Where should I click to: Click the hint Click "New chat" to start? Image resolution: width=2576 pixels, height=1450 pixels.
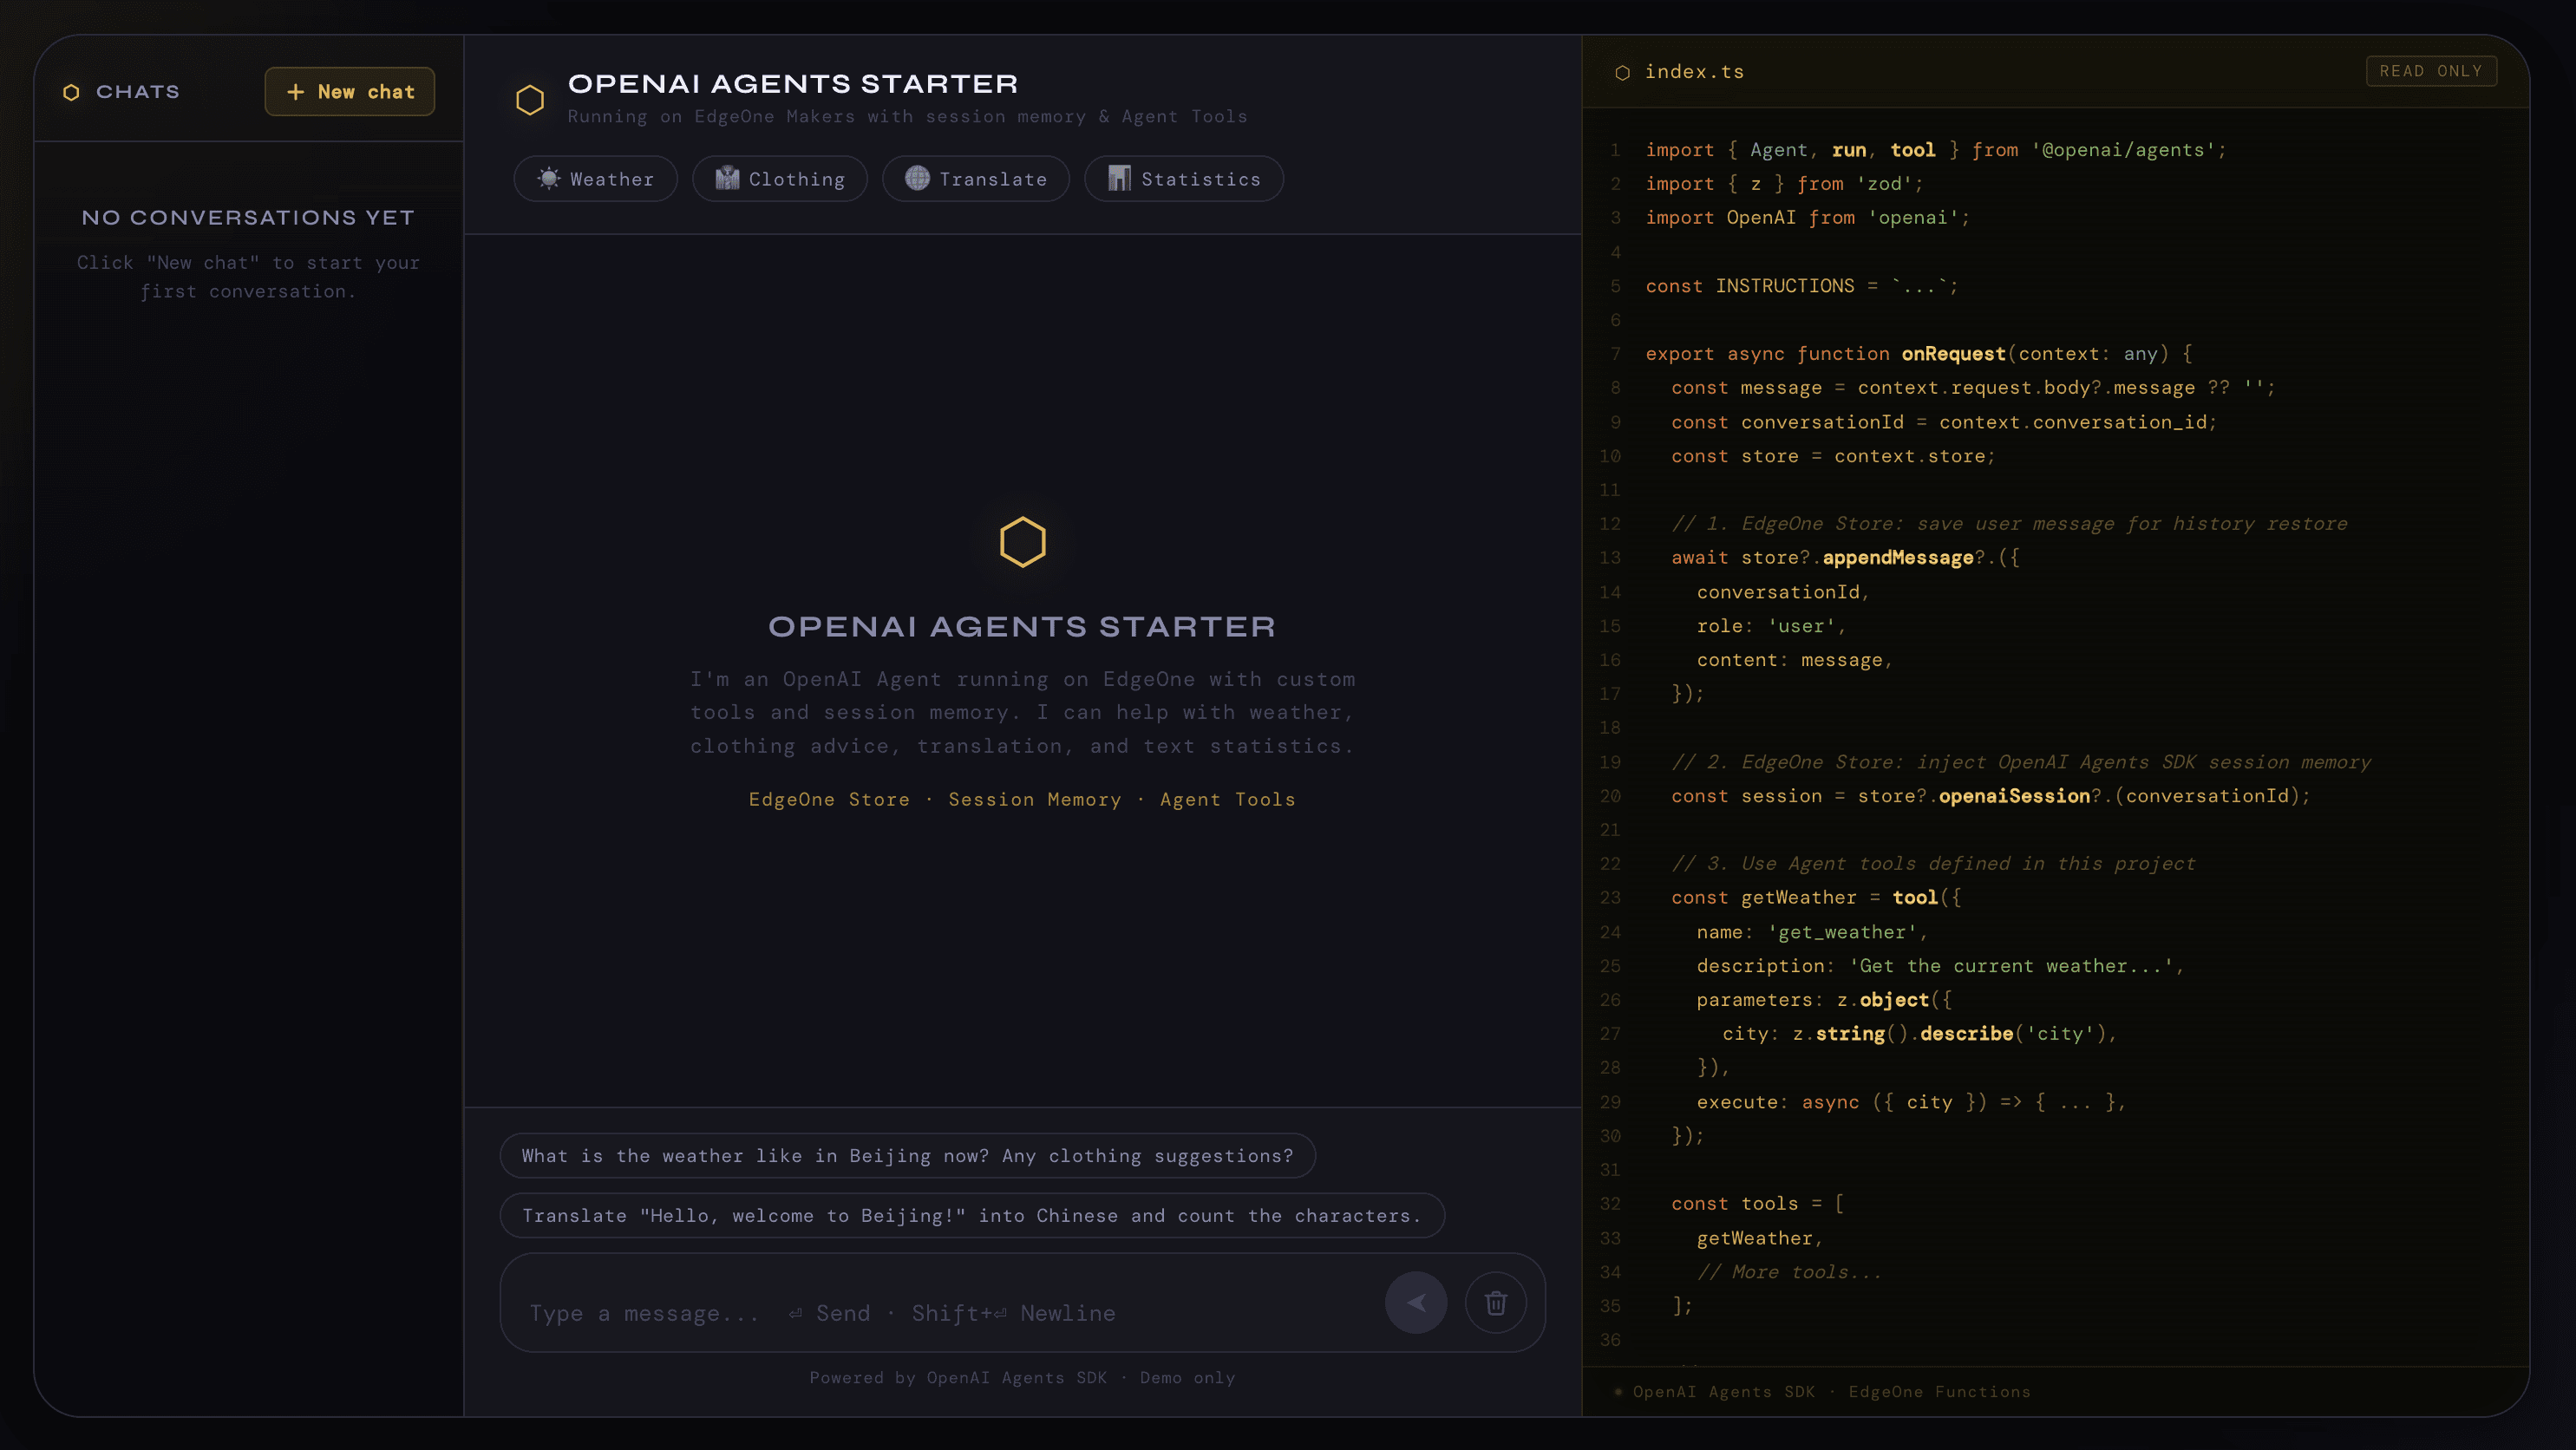click(x=248, y=277)
